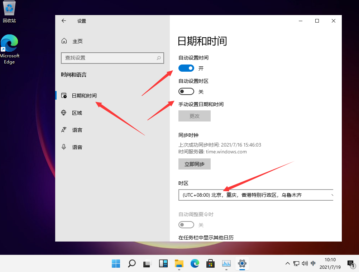The image size is (359, 272).
Task: Click into the 查找设置 search field
Action: click(107, 58)
